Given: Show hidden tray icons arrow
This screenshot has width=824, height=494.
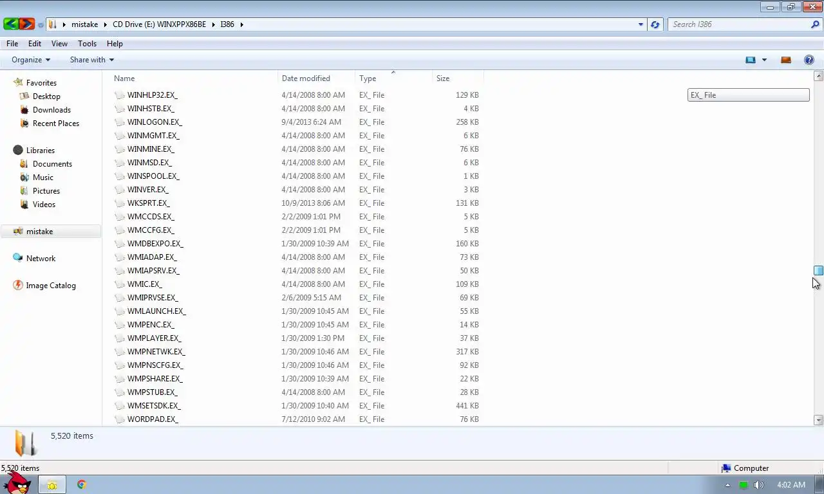Looking at the screenshot, I should tap(727, 485).
